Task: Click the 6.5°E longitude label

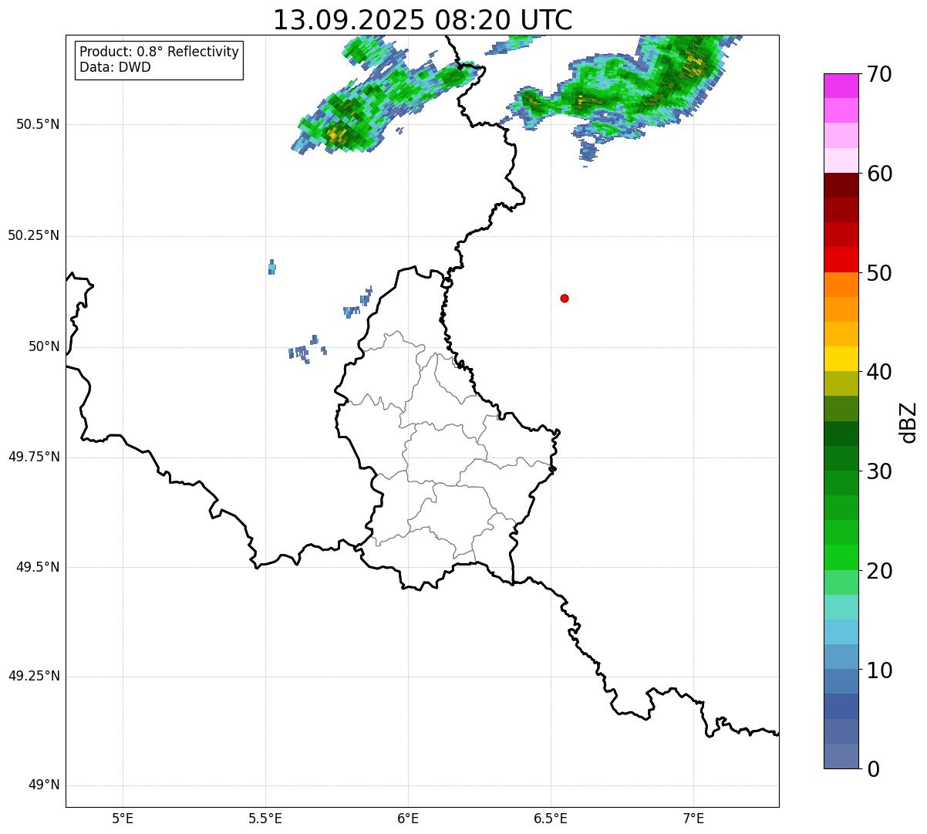Action: pos(551,818)
